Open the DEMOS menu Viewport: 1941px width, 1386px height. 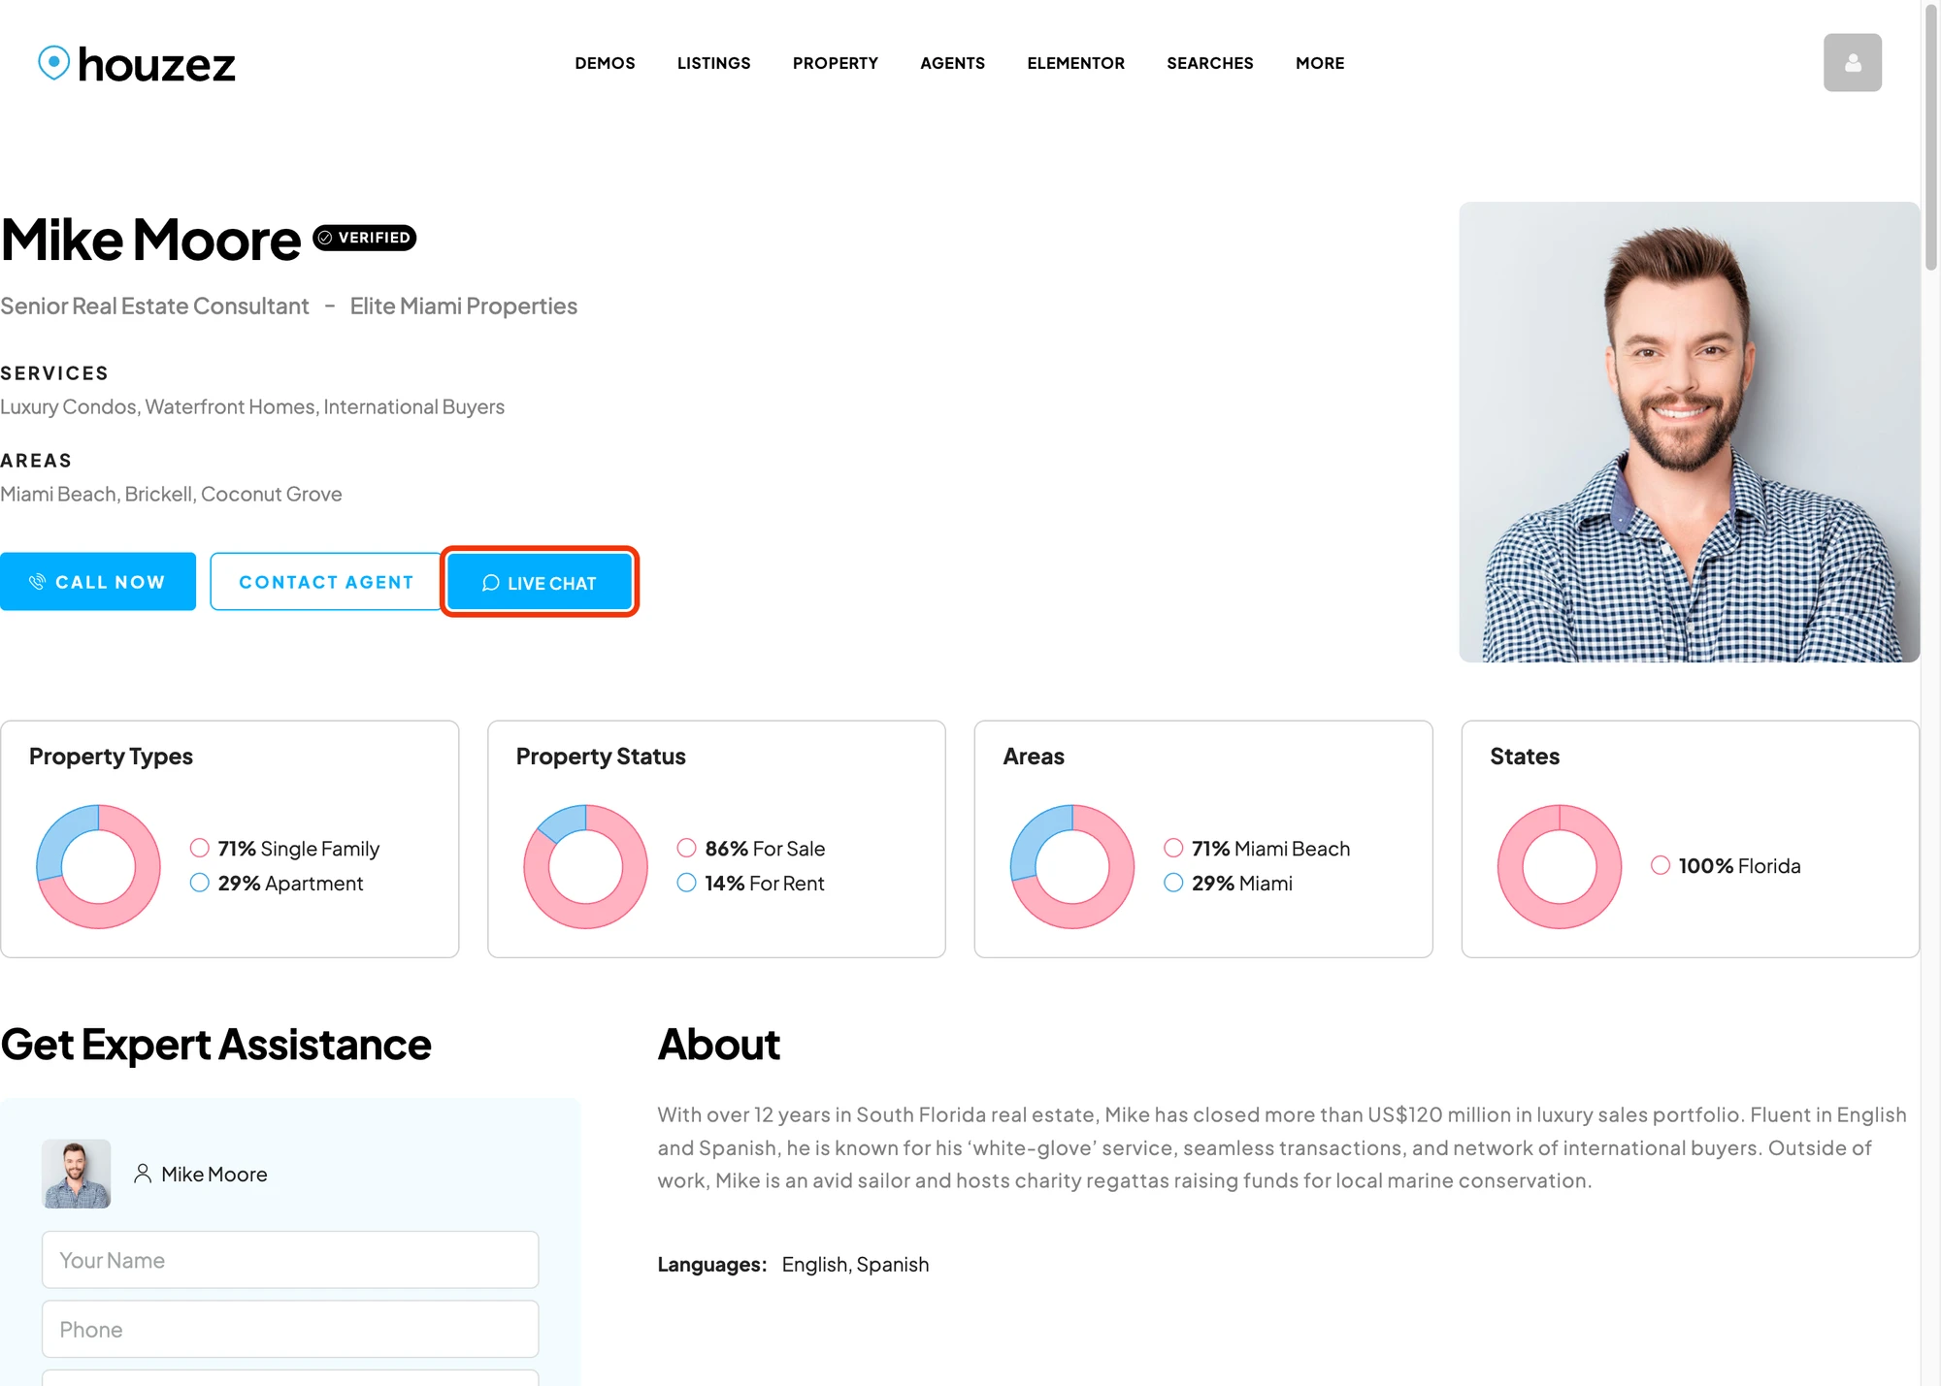point(605,63)
